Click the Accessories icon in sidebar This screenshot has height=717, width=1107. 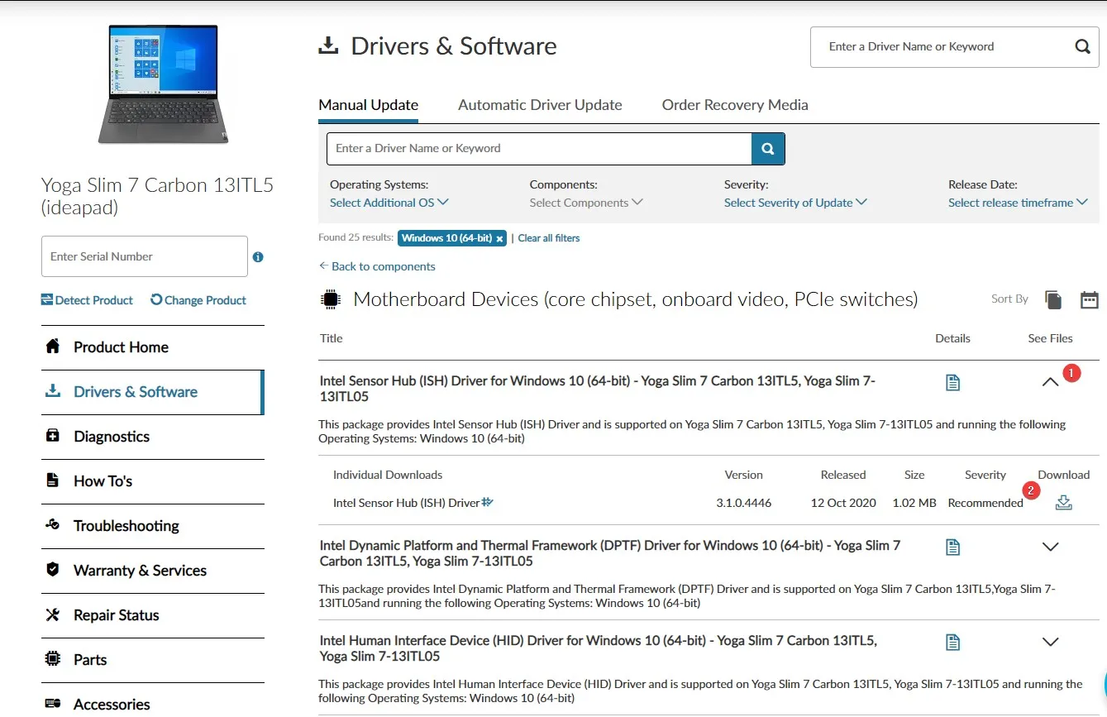click(x=53, y=704)
